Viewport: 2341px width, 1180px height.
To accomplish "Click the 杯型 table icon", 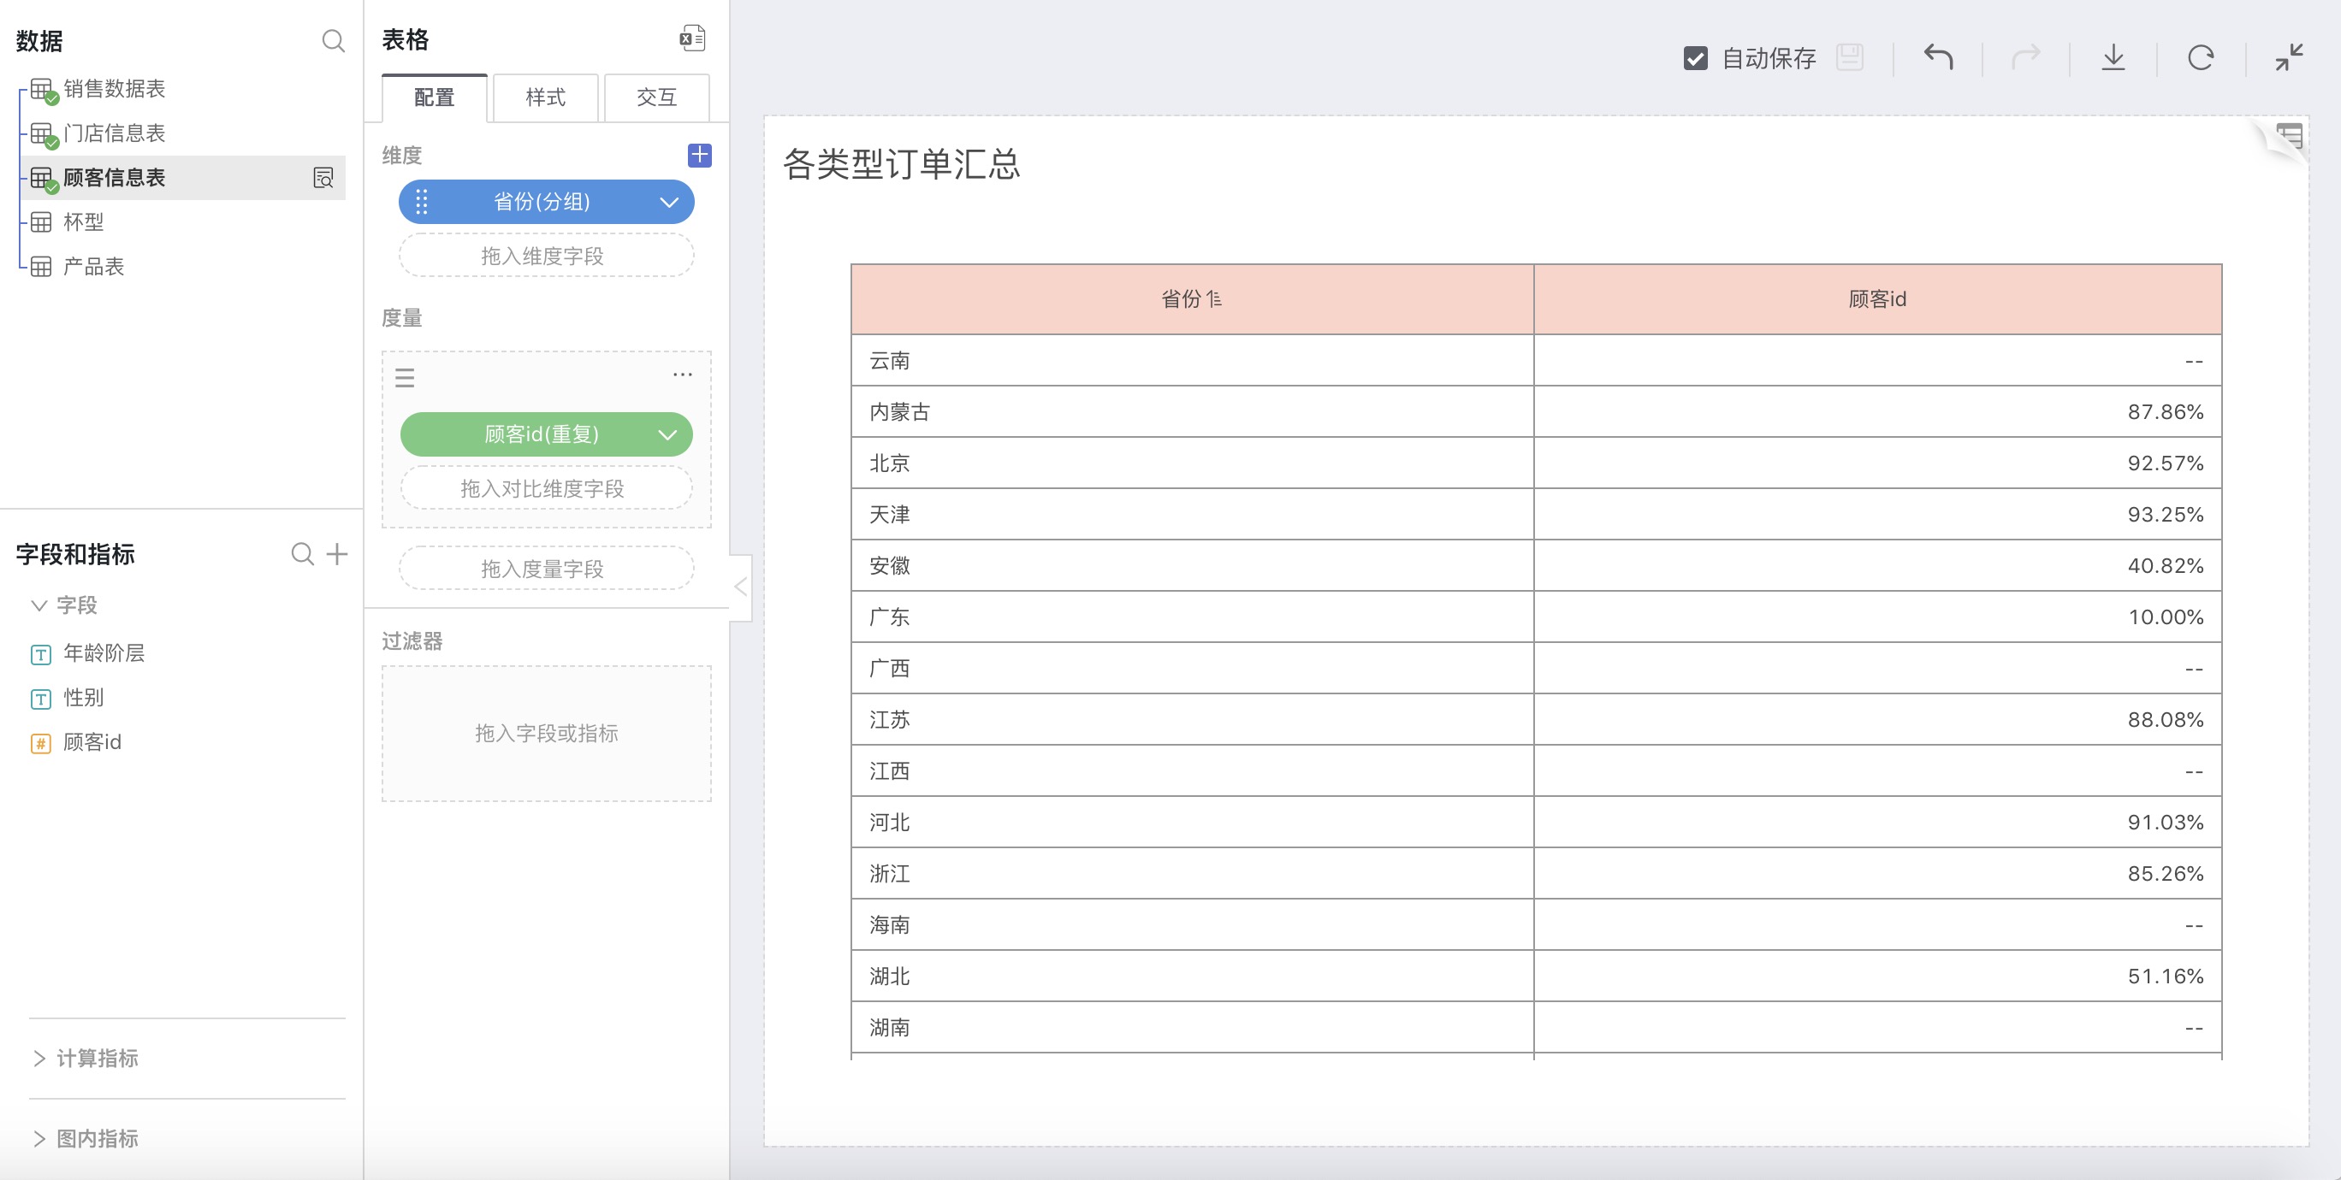I will click(41, 222).
